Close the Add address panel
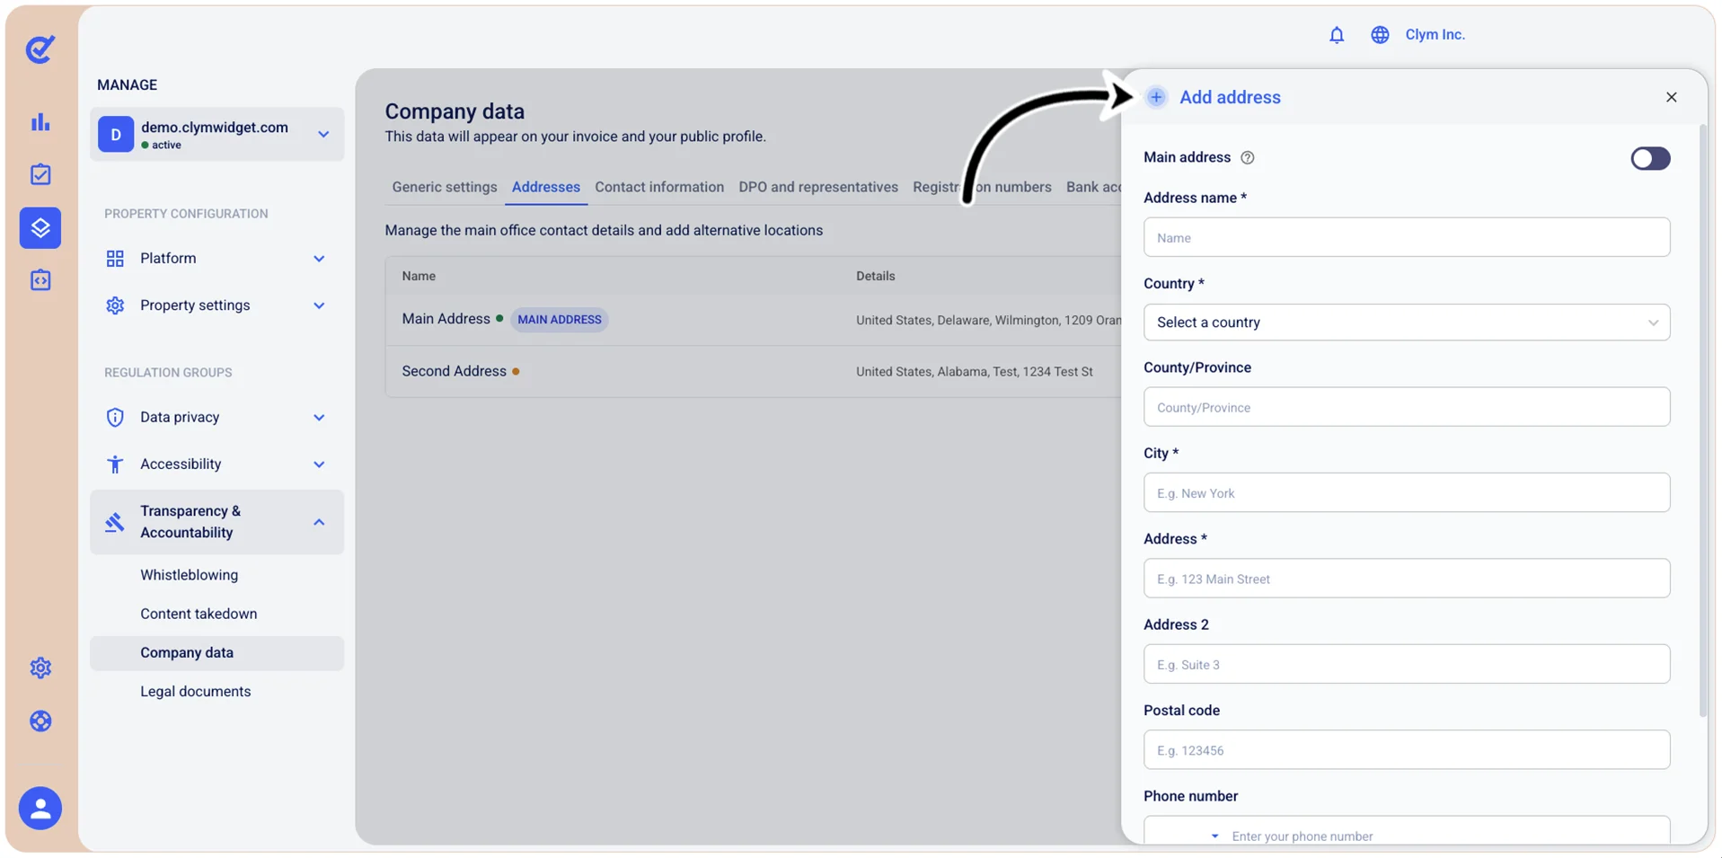Image resolution: width=1722 pixels, height=858 pixels. (x=1671, y=97)
